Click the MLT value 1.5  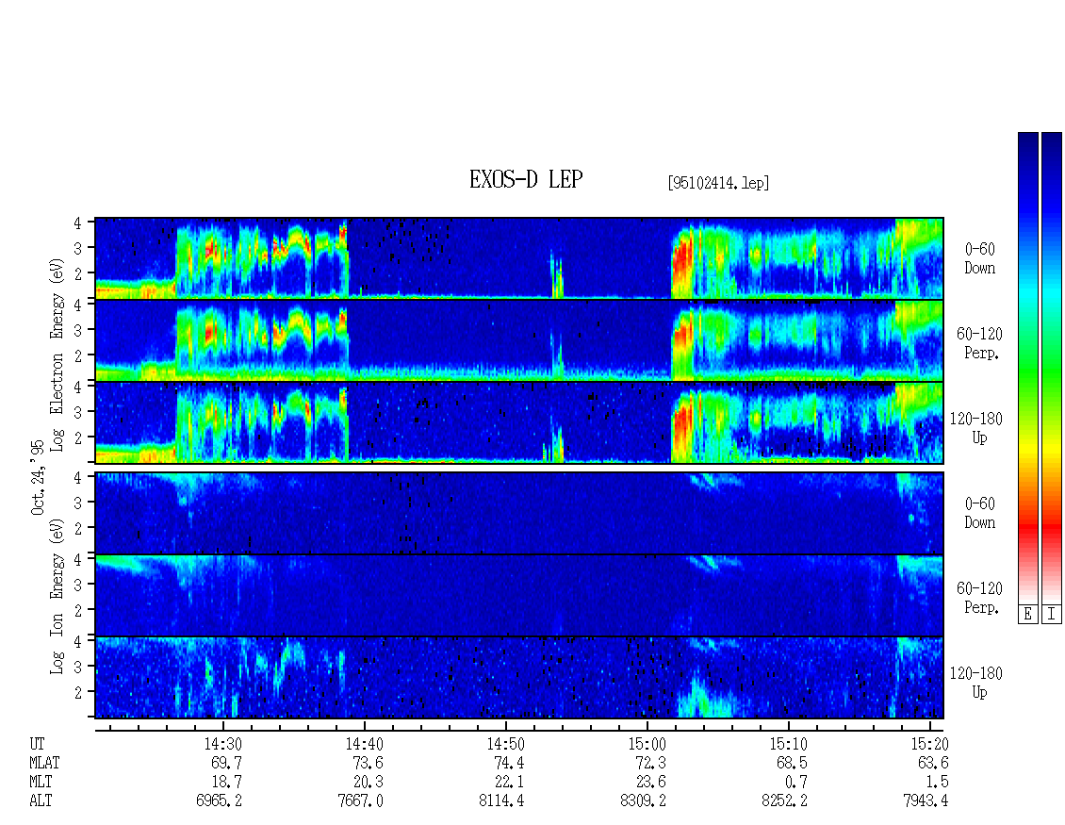pyautogui.click(x=937, y=783)
